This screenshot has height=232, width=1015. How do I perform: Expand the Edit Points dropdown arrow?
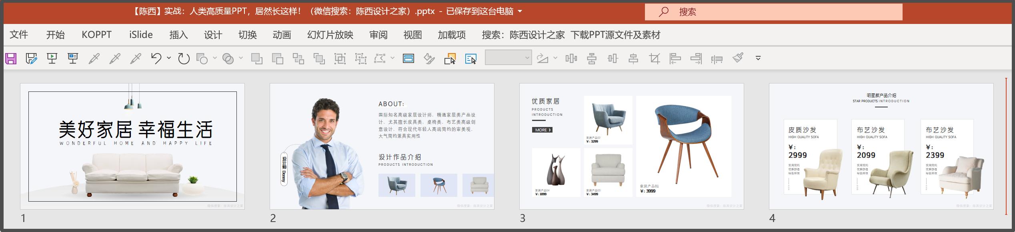coord(392,58)
